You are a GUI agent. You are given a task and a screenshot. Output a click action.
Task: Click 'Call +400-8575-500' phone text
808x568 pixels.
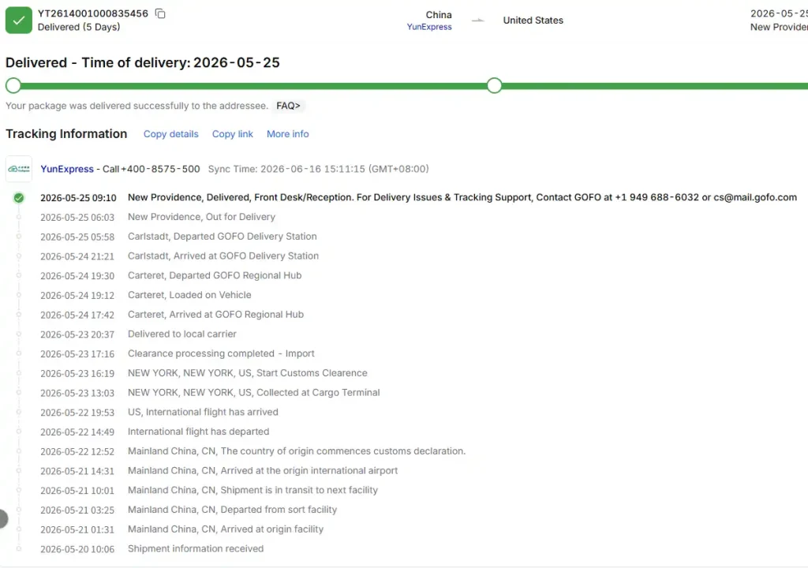151,169
